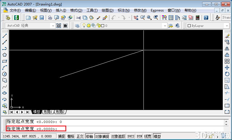Open the 文件(F) menu

click(15, 10)
